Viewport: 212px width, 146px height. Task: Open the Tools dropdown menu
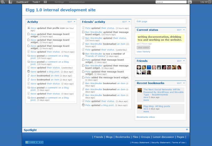click(x=36, y=2)
